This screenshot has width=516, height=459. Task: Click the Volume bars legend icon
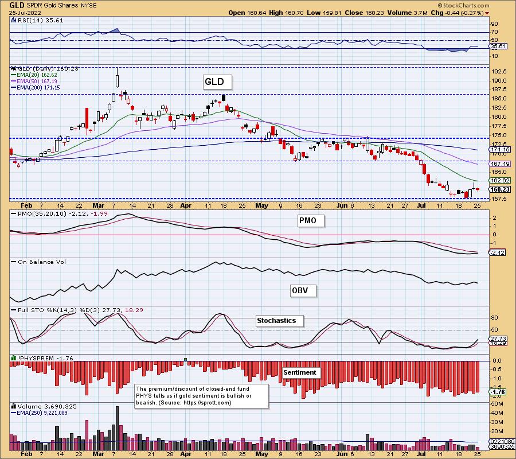pos(14,406)
